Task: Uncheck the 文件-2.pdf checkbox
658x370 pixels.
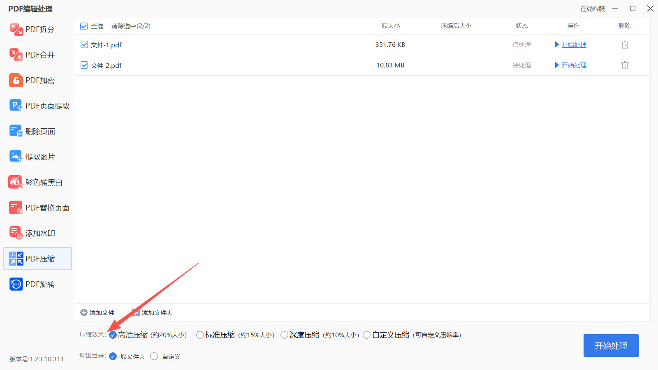Action: (84, 65)
